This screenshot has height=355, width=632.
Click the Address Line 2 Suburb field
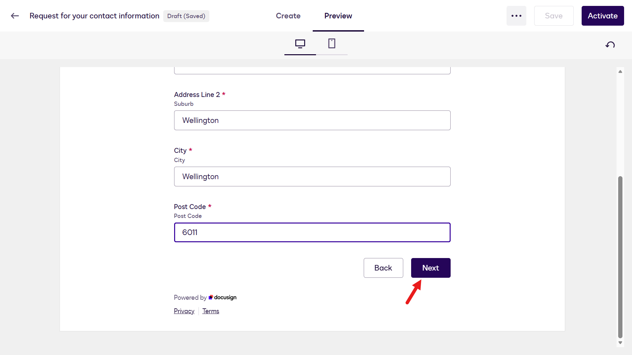click(312, 120)
